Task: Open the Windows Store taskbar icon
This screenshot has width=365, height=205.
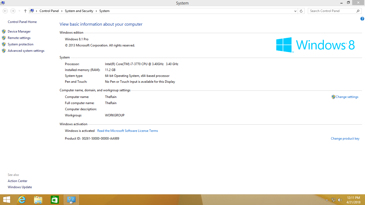Action: [55, 200]
